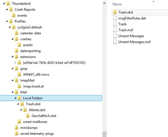The width and height of the screenshot is (168, 137).
Task: Click the tree pane scroll-up arrow
Action: tap(105, 3)
